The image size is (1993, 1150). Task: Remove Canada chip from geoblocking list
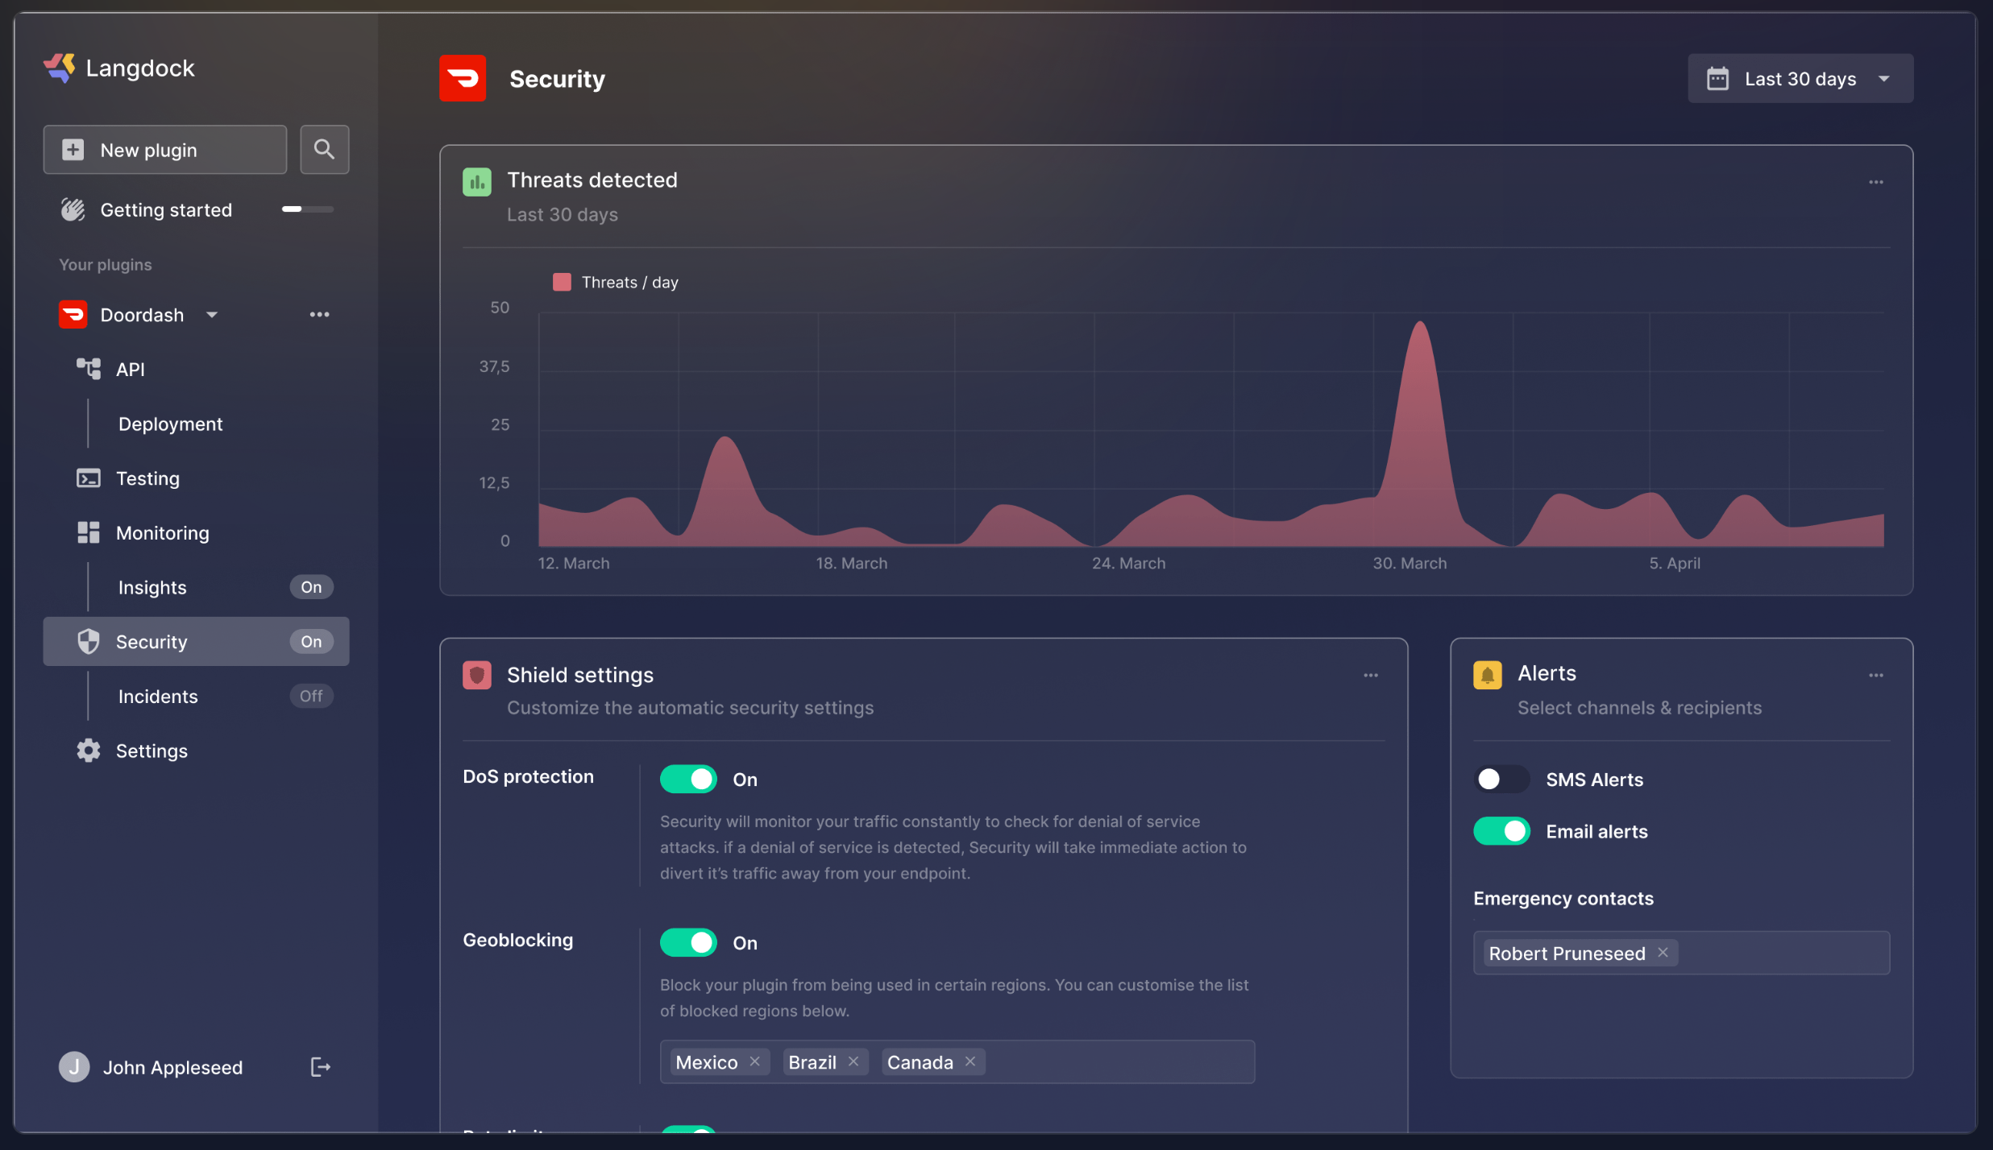point(970,1061)
